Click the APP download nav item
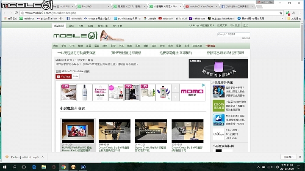This screenshot has width=305, height=171. [x=117, y=26]
